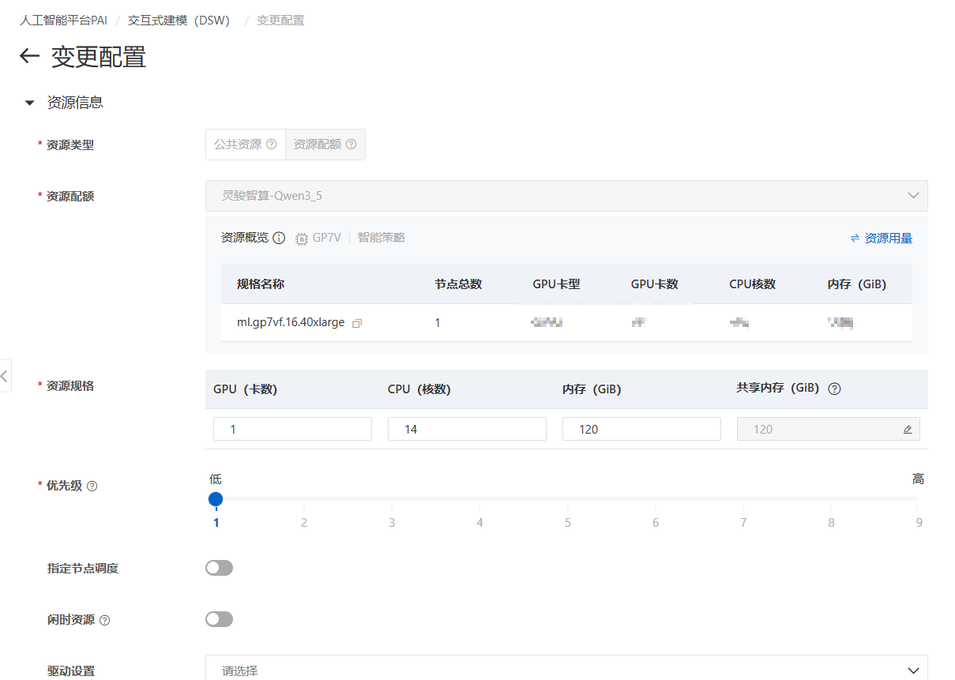This screenshot has width=955, height=680.
Task: Click the CPU (核数) input field
Action: point(467,429)
